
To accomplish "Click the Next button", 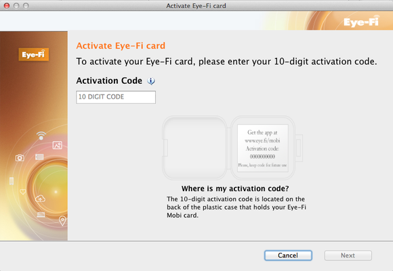I will point(348,255).
